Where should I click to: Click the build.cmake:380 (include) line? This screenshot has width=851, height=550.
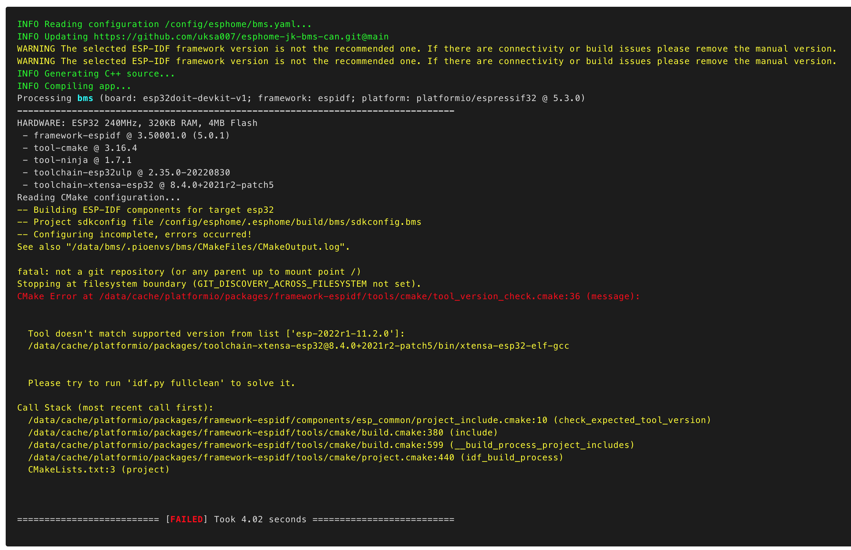[263, 433]
